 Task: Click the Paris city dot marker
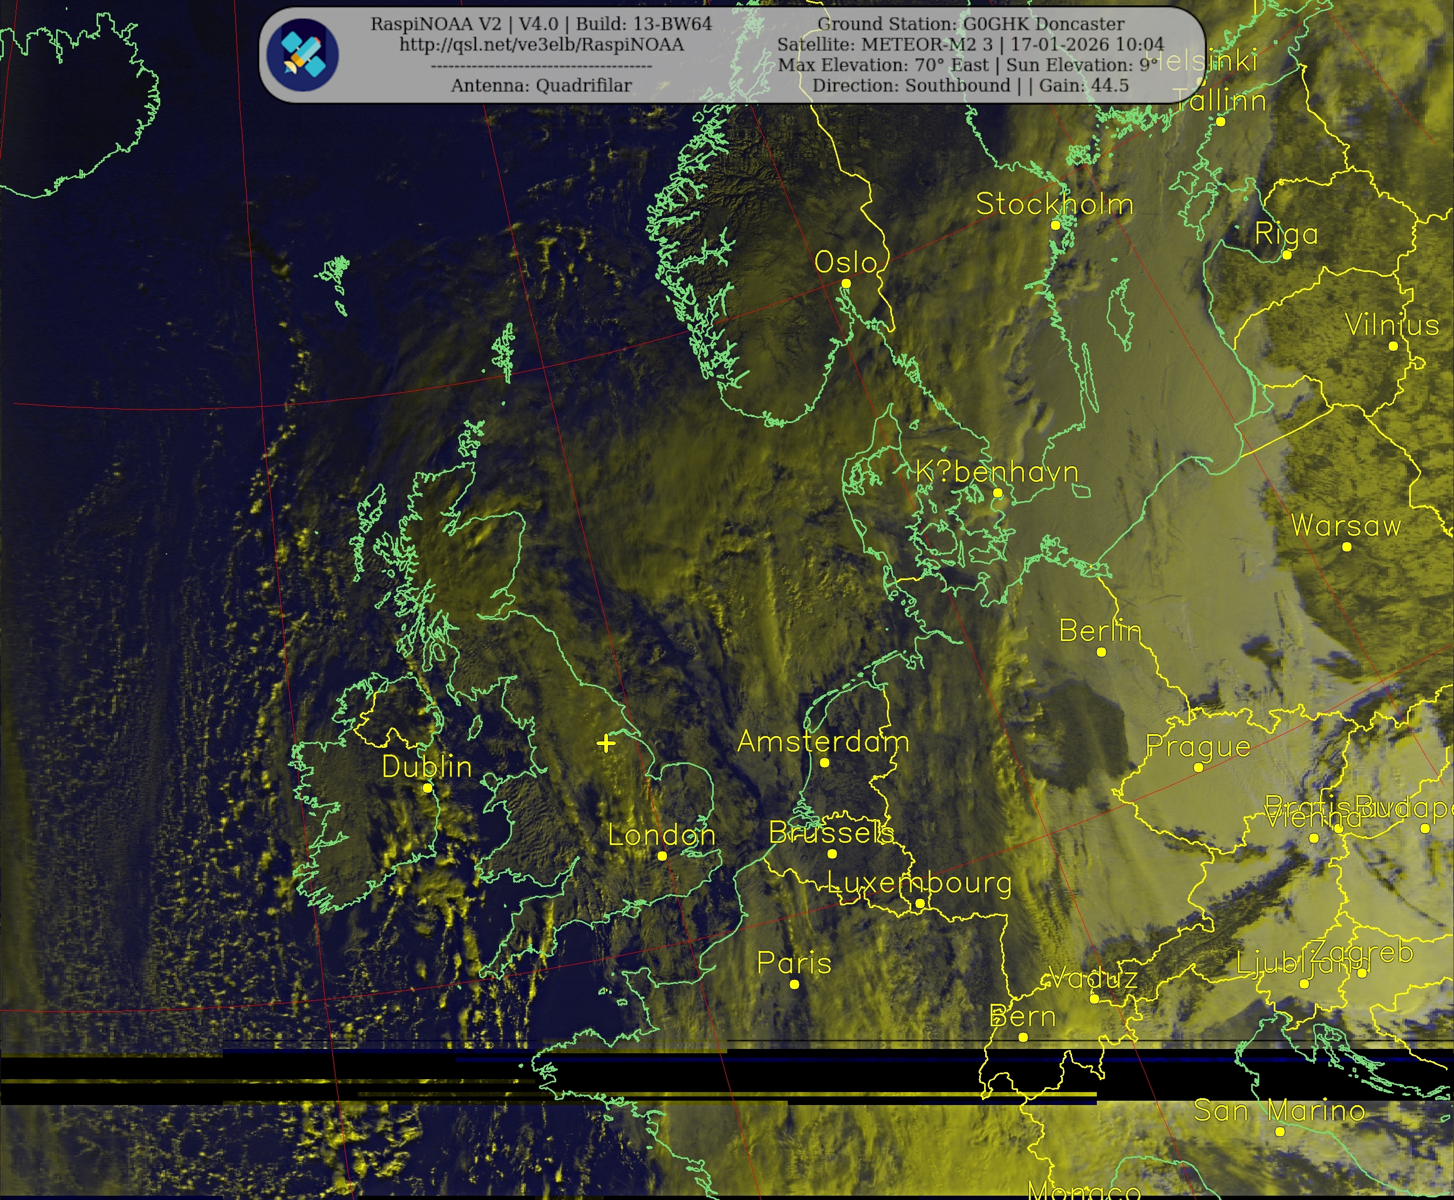pyautogui.click(x=795, y=984)
